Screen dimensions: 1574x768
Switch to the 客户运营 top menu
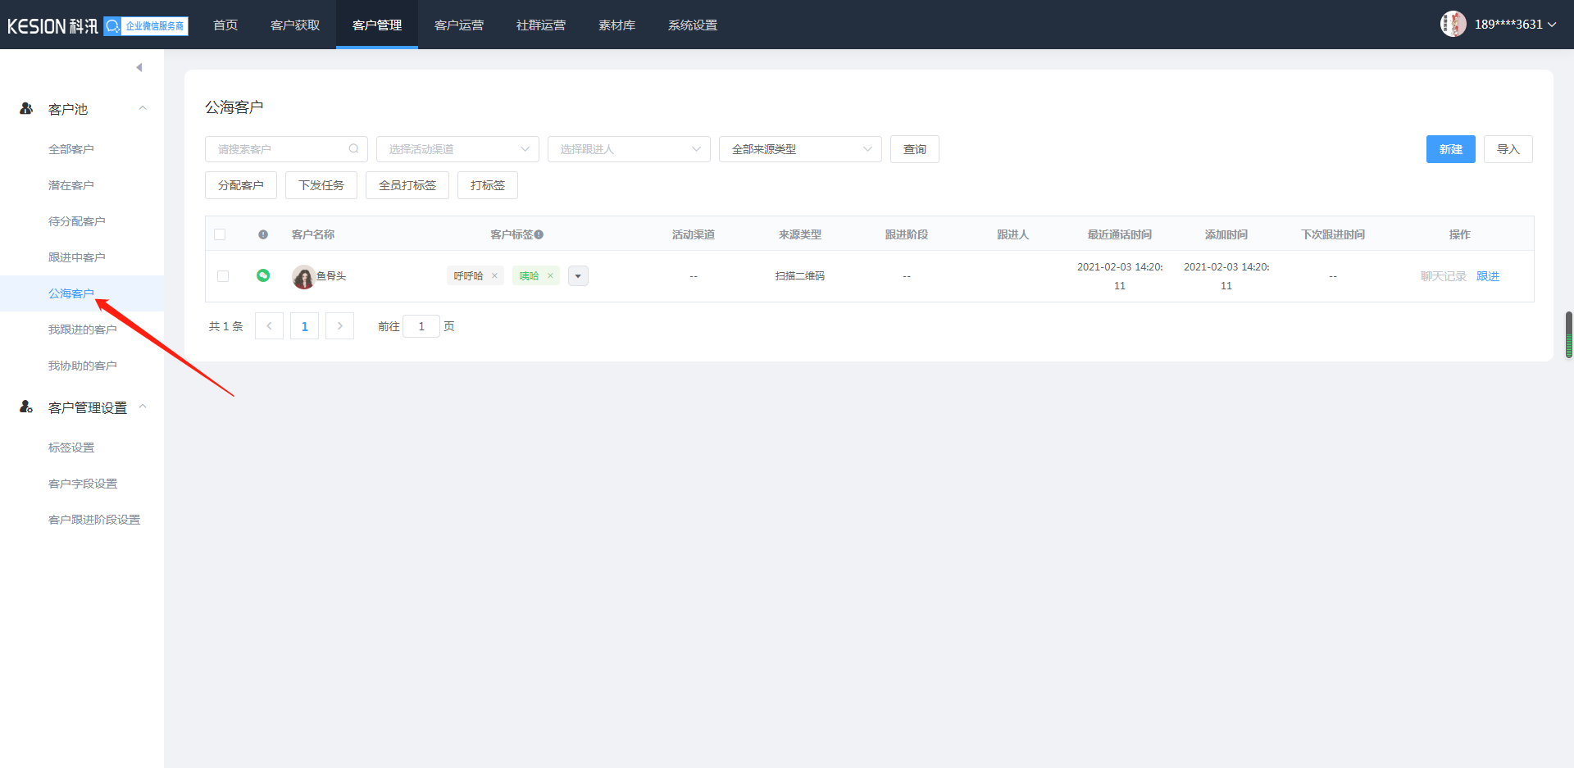pos(459,25)
